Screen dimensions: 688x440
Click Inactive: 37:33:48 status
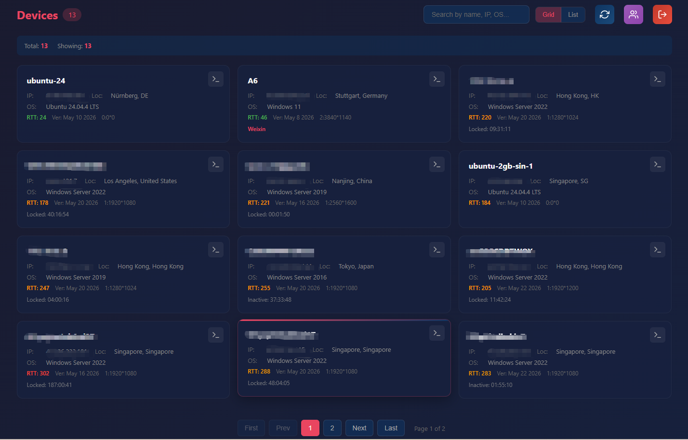(269, 300)
